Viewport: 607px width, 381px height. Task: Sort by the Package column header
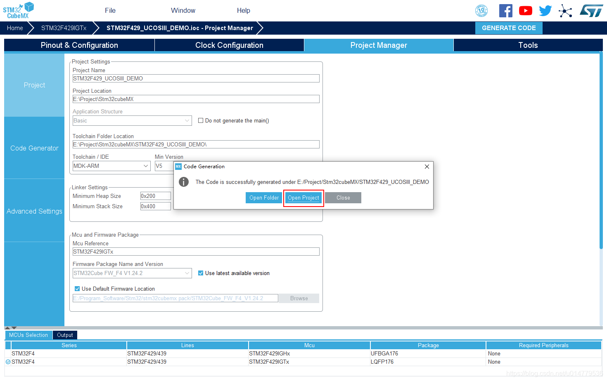[428, 346]
